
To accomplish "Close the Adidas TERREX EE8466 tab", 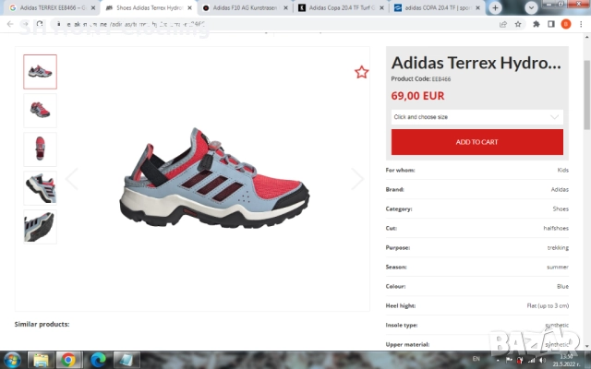I will click(x=93, y=7).
